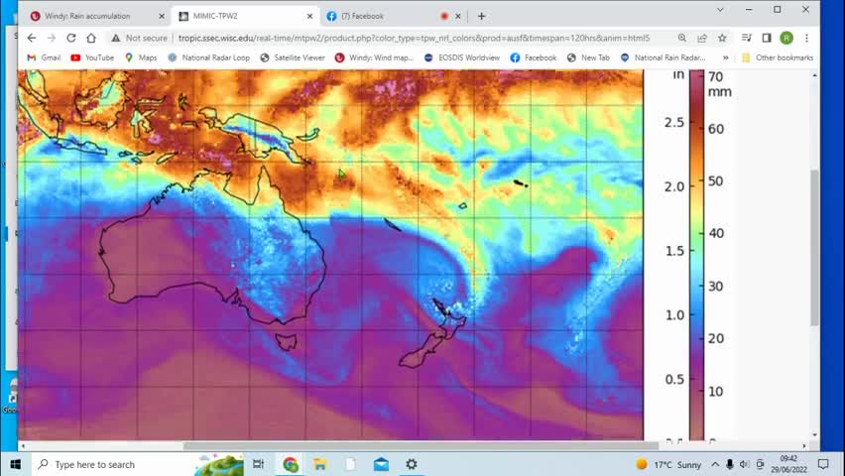845x476 pixels.
Task: Open a new browser tab
Action: (x=481, y=16)
